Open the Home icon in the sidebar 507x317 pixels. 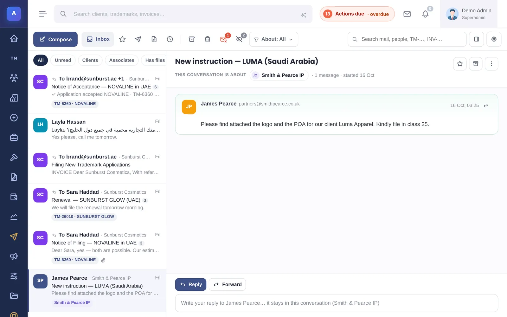14,38
